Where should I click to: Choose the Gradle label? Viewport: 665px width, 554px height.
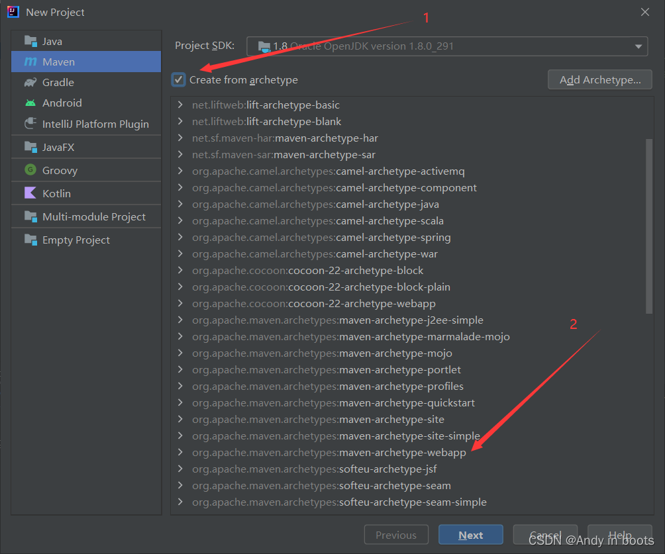[58, 83]
